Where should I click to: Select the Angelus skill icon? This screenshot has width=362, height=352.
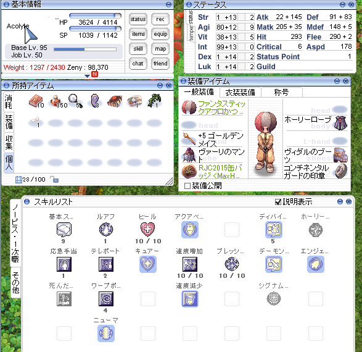click(316, 264)
